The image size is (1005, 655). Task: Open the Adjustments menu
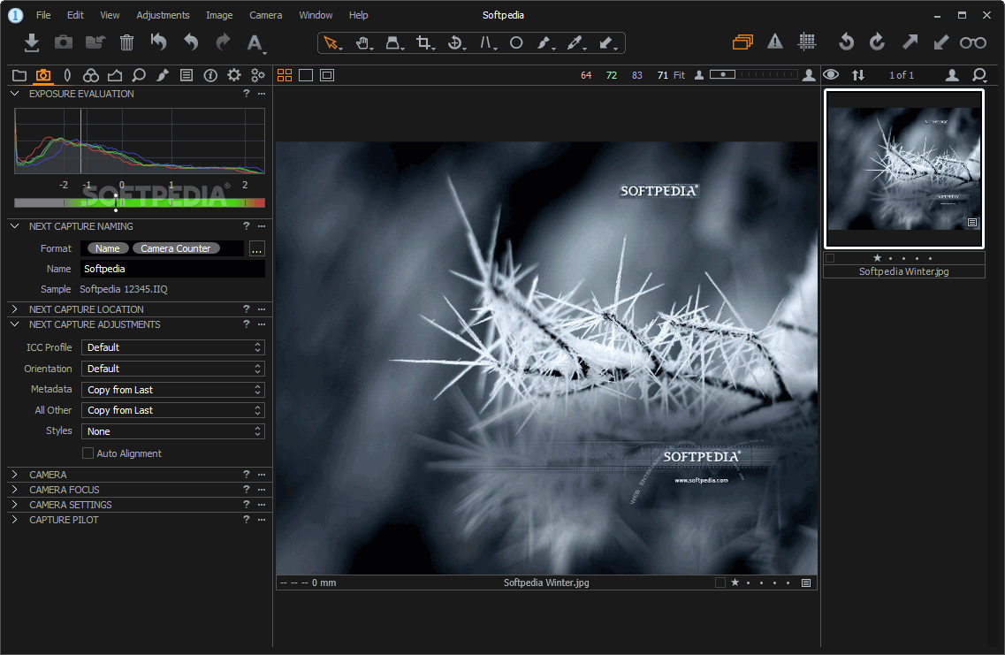[x=163, y=15]
